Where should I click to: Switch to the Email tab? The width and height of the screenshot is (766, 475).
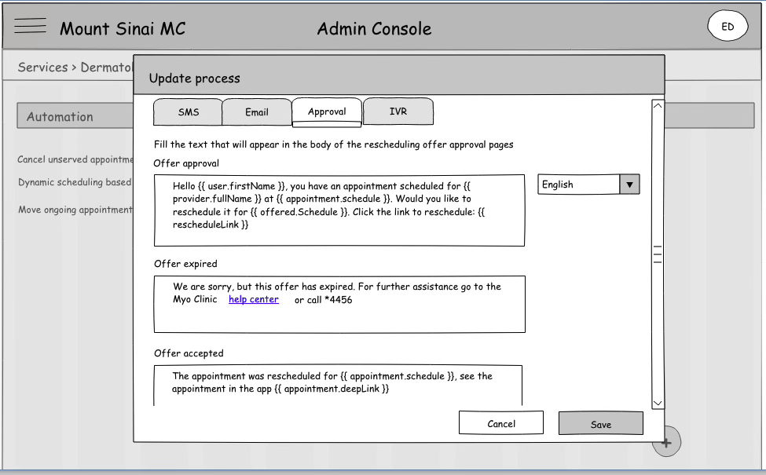[256, 111]
